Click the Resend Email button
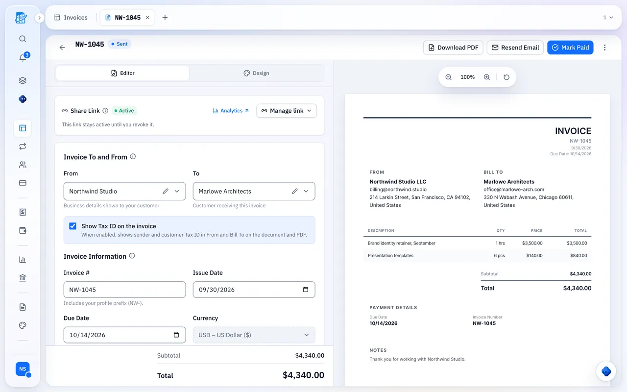 tap(515, 48)
